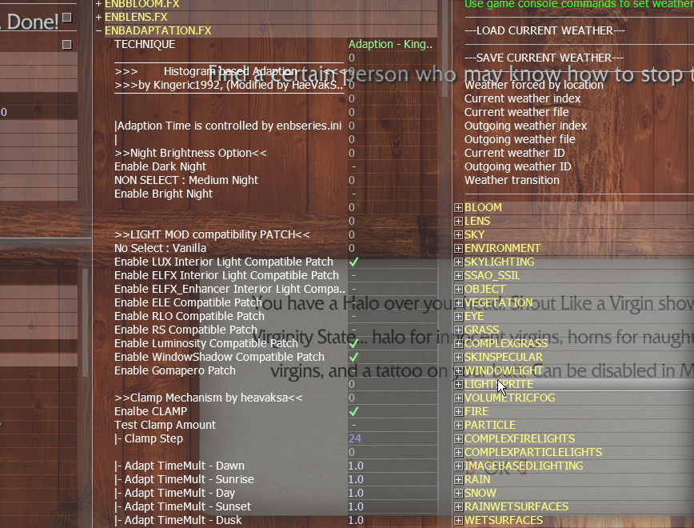This screenshot has width=694, height=528.
Task: Select the 'Current weather index' row
Action: [x=522, y=98]
